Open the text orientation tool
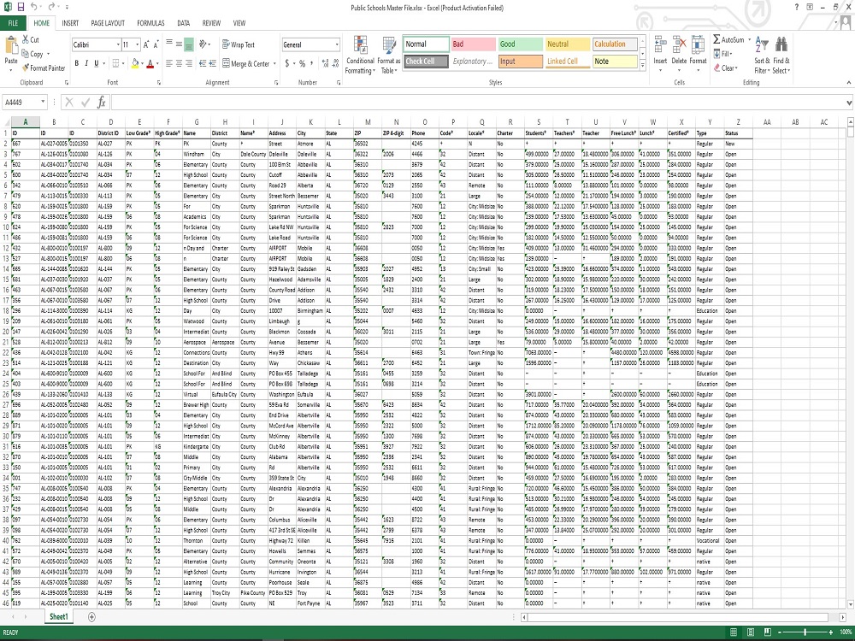Image resolution: width=855 pixels, height=641 pixels. (204, 44)
